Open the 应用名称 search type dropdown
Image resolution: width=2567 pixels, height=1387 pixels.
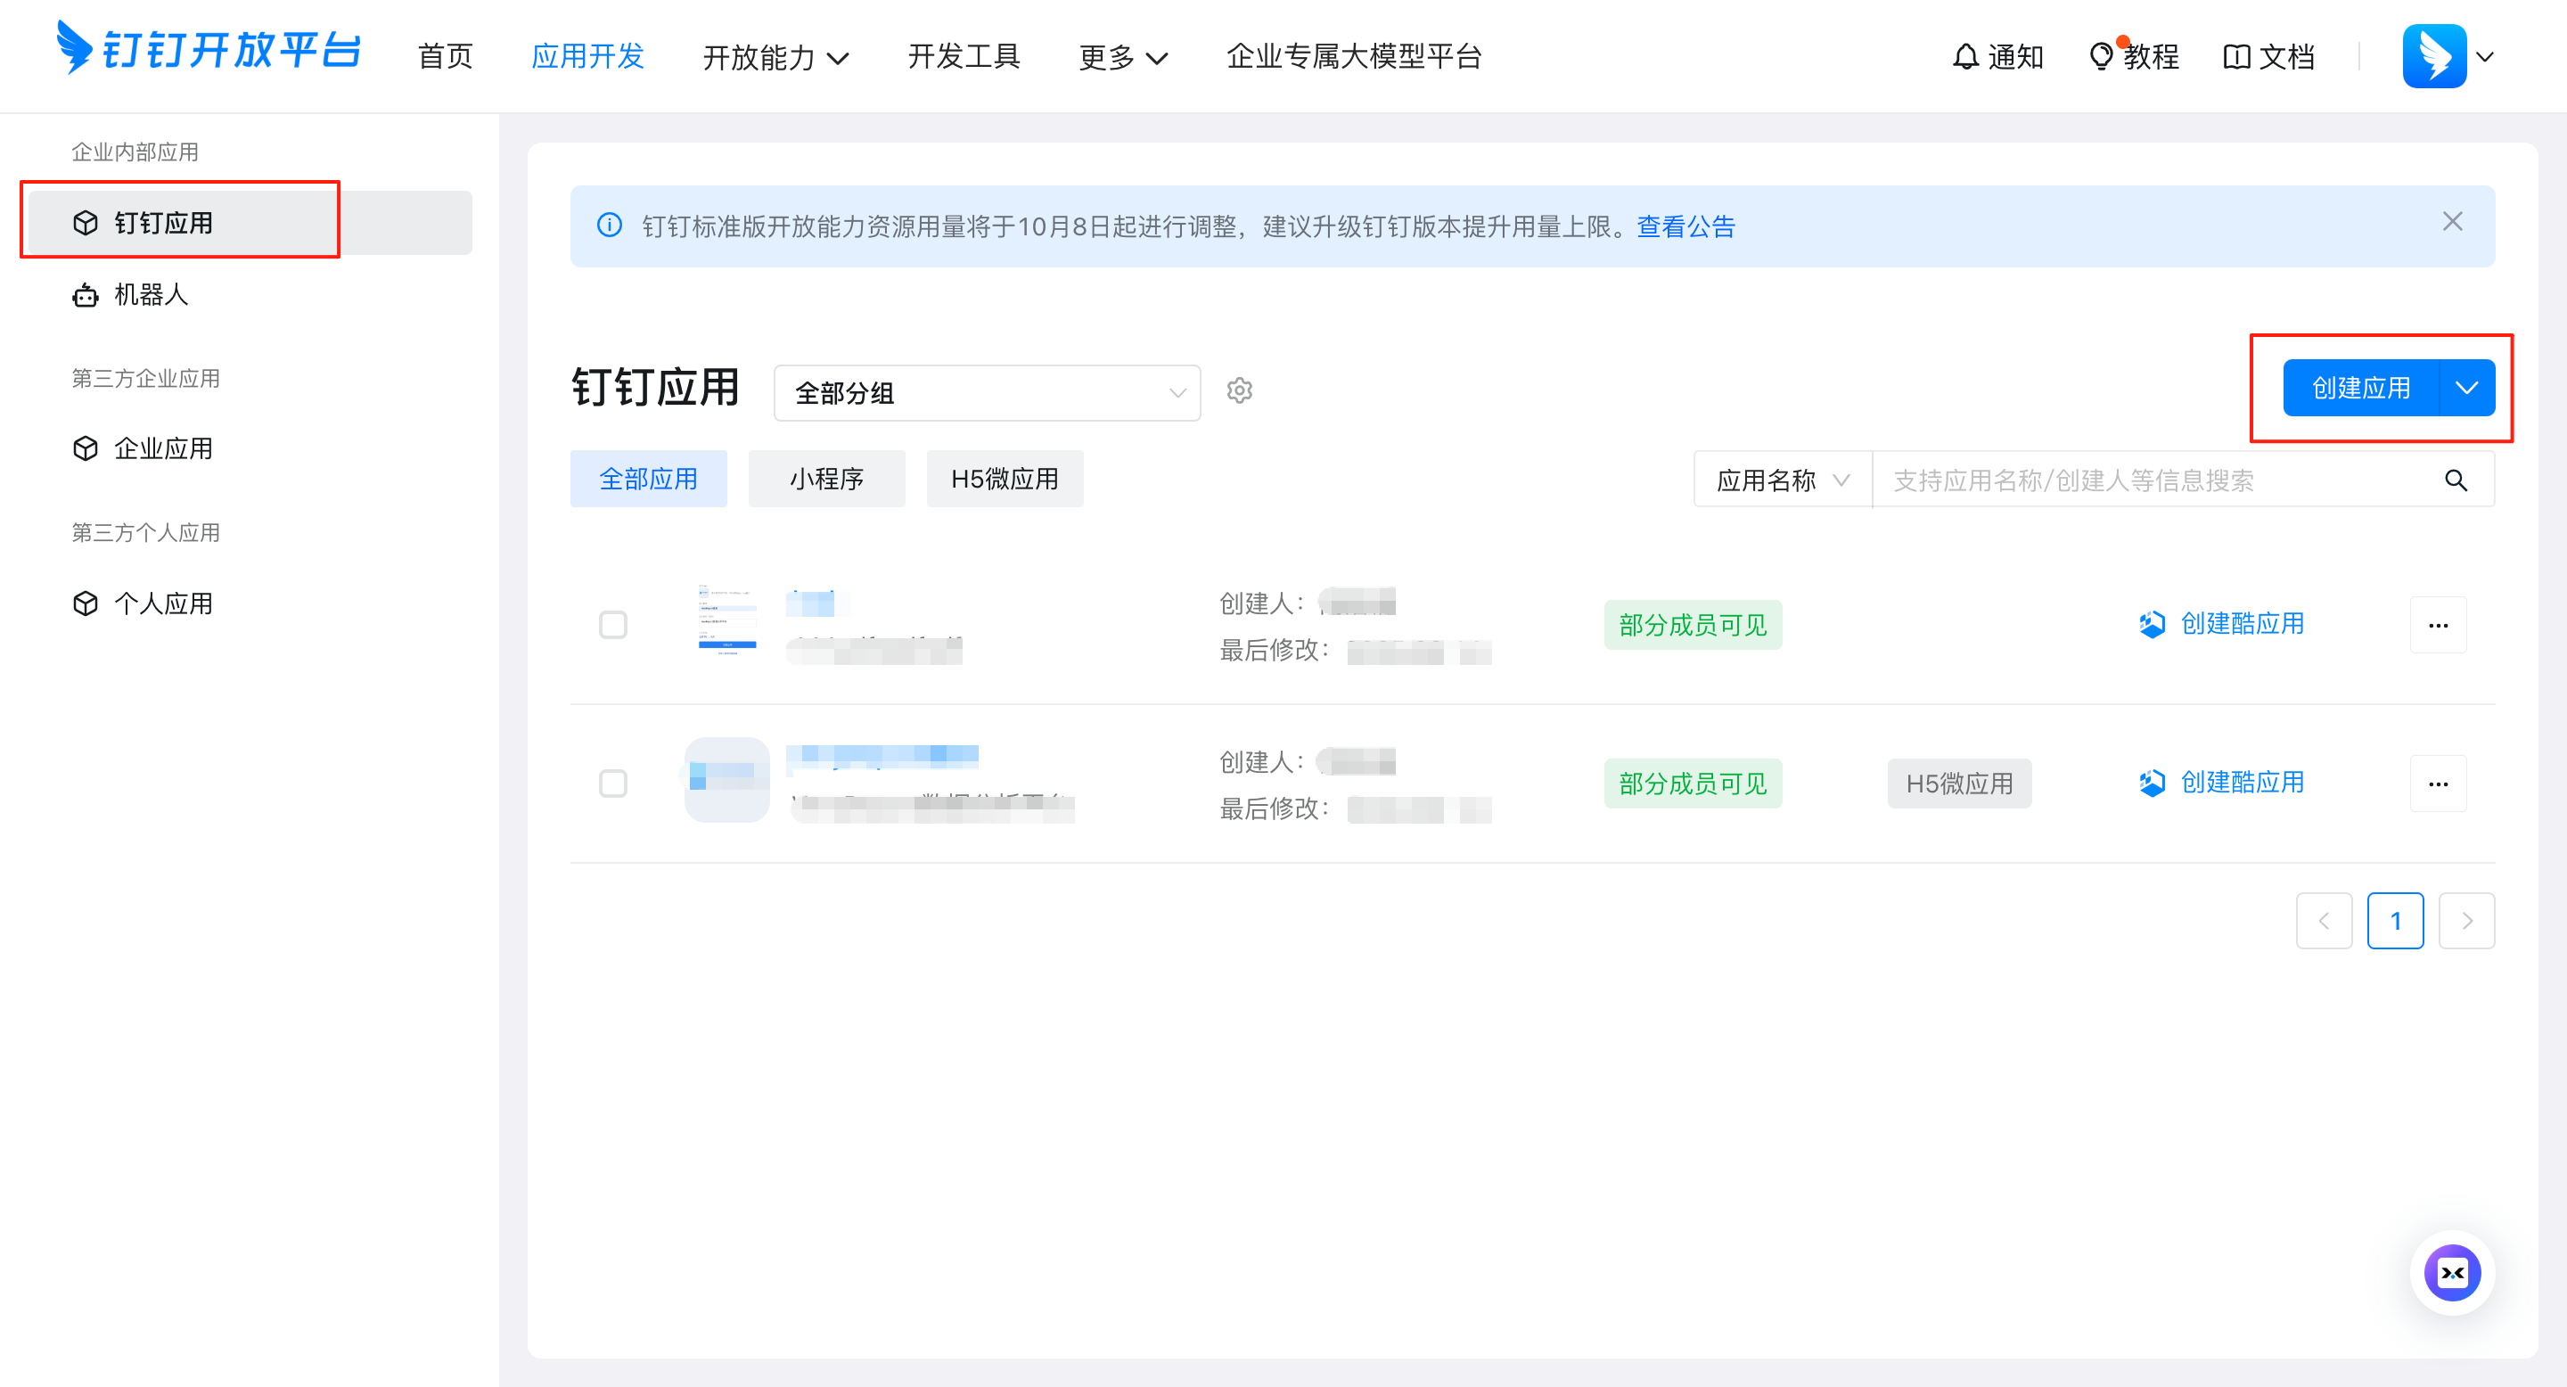(1783, 480)
